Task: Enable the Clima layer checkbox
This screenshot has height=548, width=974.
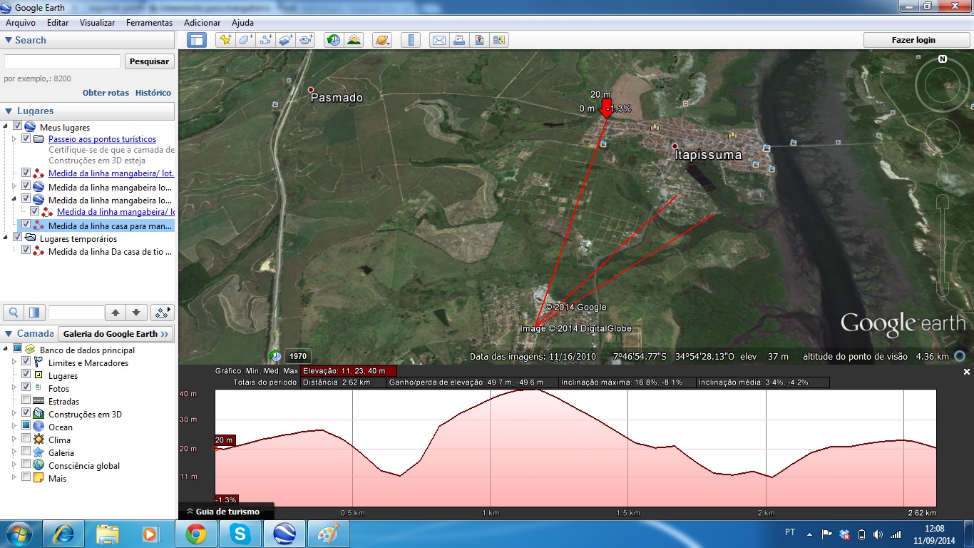Action: click(x=26, y=440)
